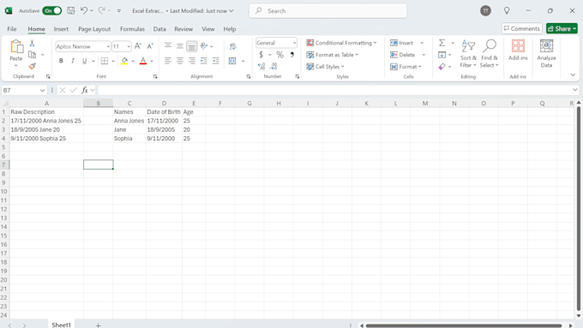
Task: Click the Paste clipboard icon
Action: [16, 46]
